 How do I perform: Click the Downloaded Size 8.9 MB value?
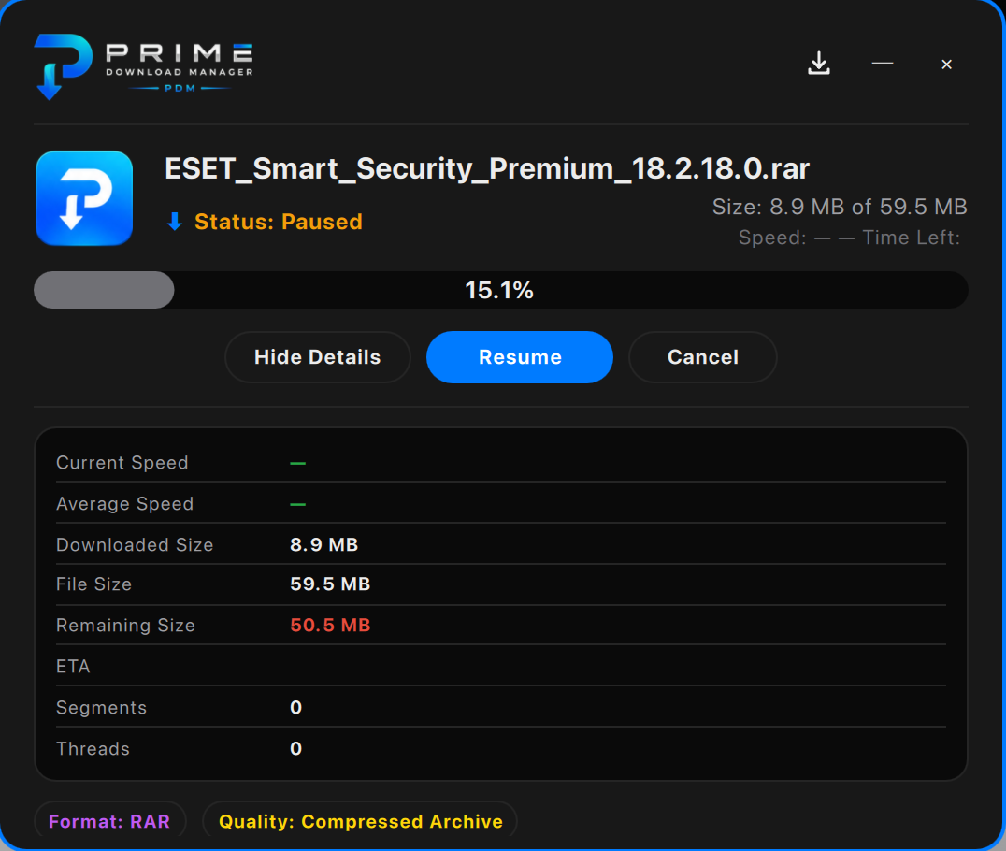coord(324,545)
